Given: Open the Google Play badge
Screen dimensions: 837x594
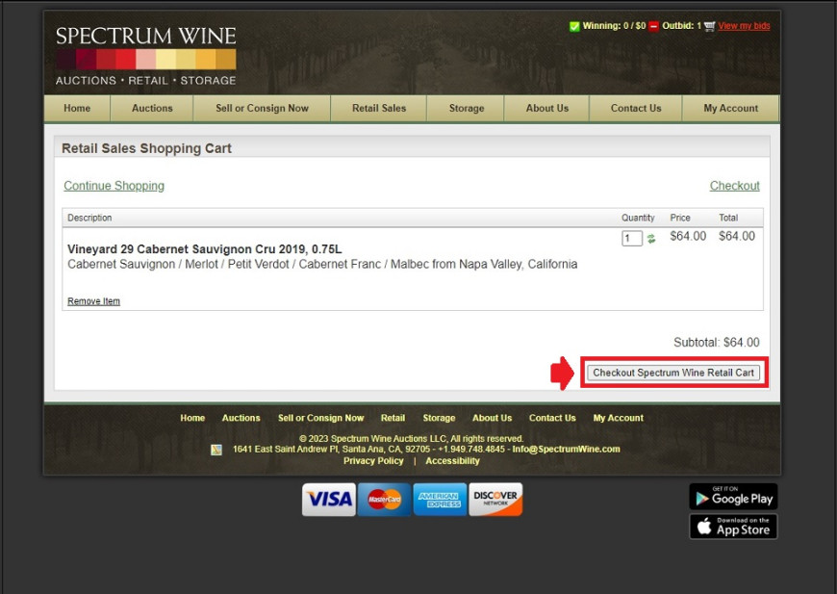Looking at the screenshot, I should (733, 497).
